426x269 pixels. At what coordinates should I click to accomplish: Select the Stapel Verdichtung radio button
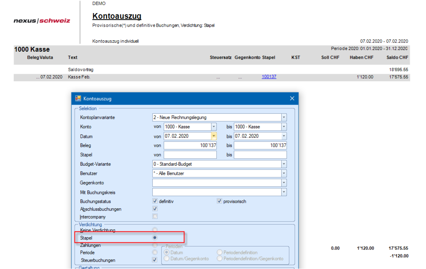tap(155, 238)
